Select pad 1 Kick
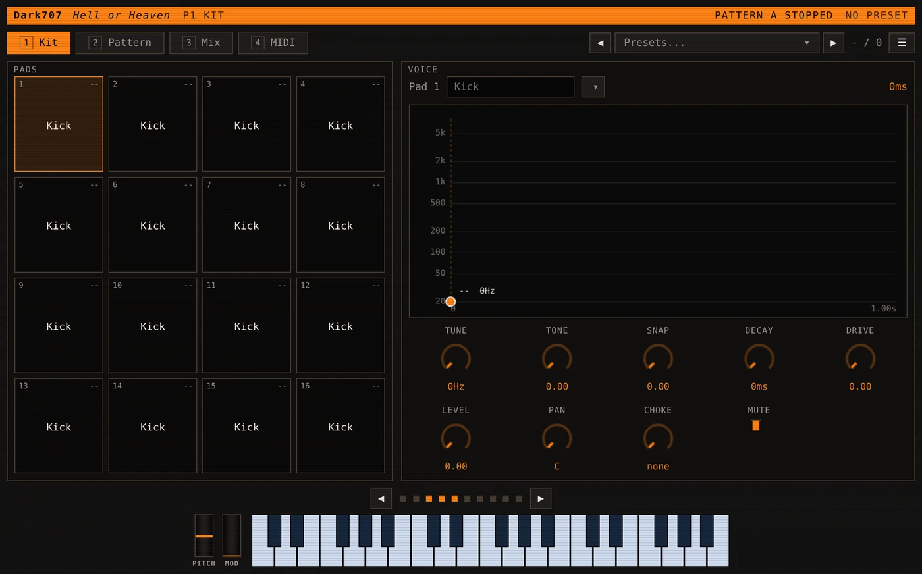The width and height of the screenshot is (922, 574). pos(59,124)
